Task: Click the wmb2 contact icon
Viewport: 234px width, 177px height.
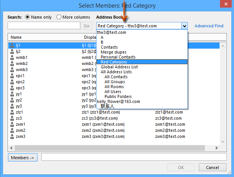Action: click(x=12, y=64)
